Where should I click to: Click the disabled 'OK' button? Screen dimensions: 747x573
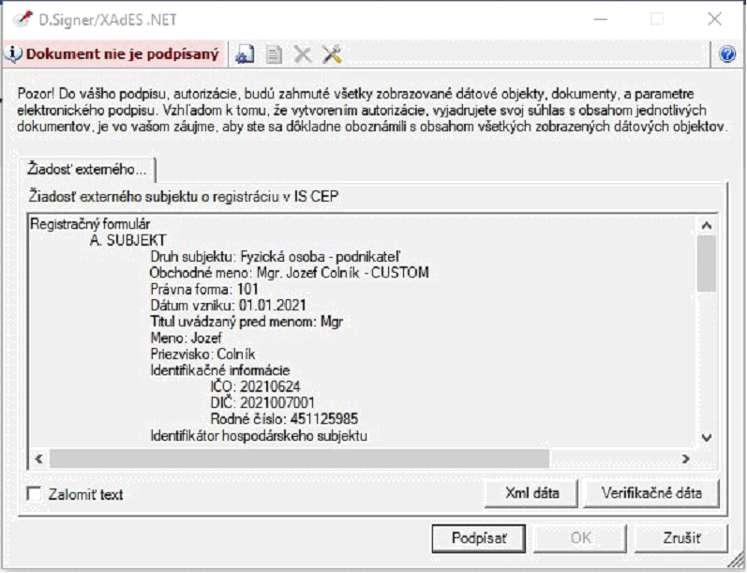coord(580,538)
